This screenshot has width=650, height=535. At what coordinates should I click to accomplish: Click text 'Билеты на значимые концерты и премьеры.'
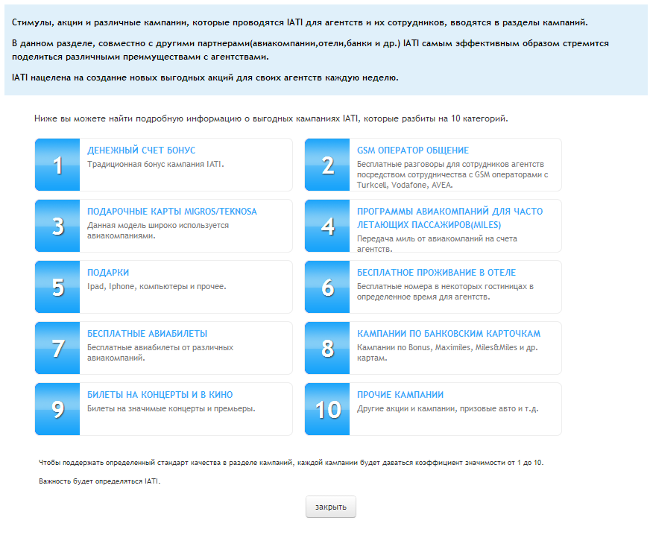(171, 408)
